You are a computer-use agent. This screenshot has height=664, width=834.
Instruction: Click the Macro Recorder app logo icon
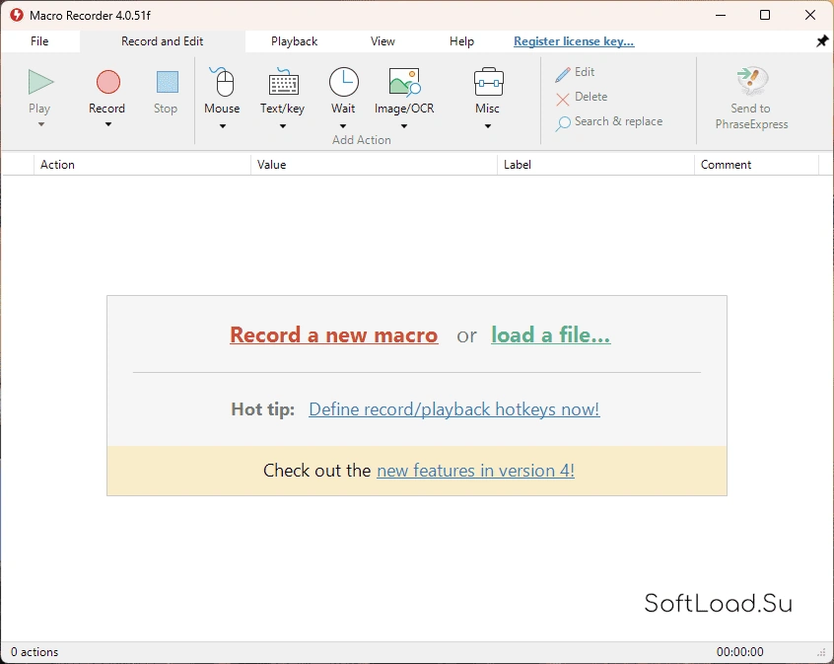click(17, 15)
